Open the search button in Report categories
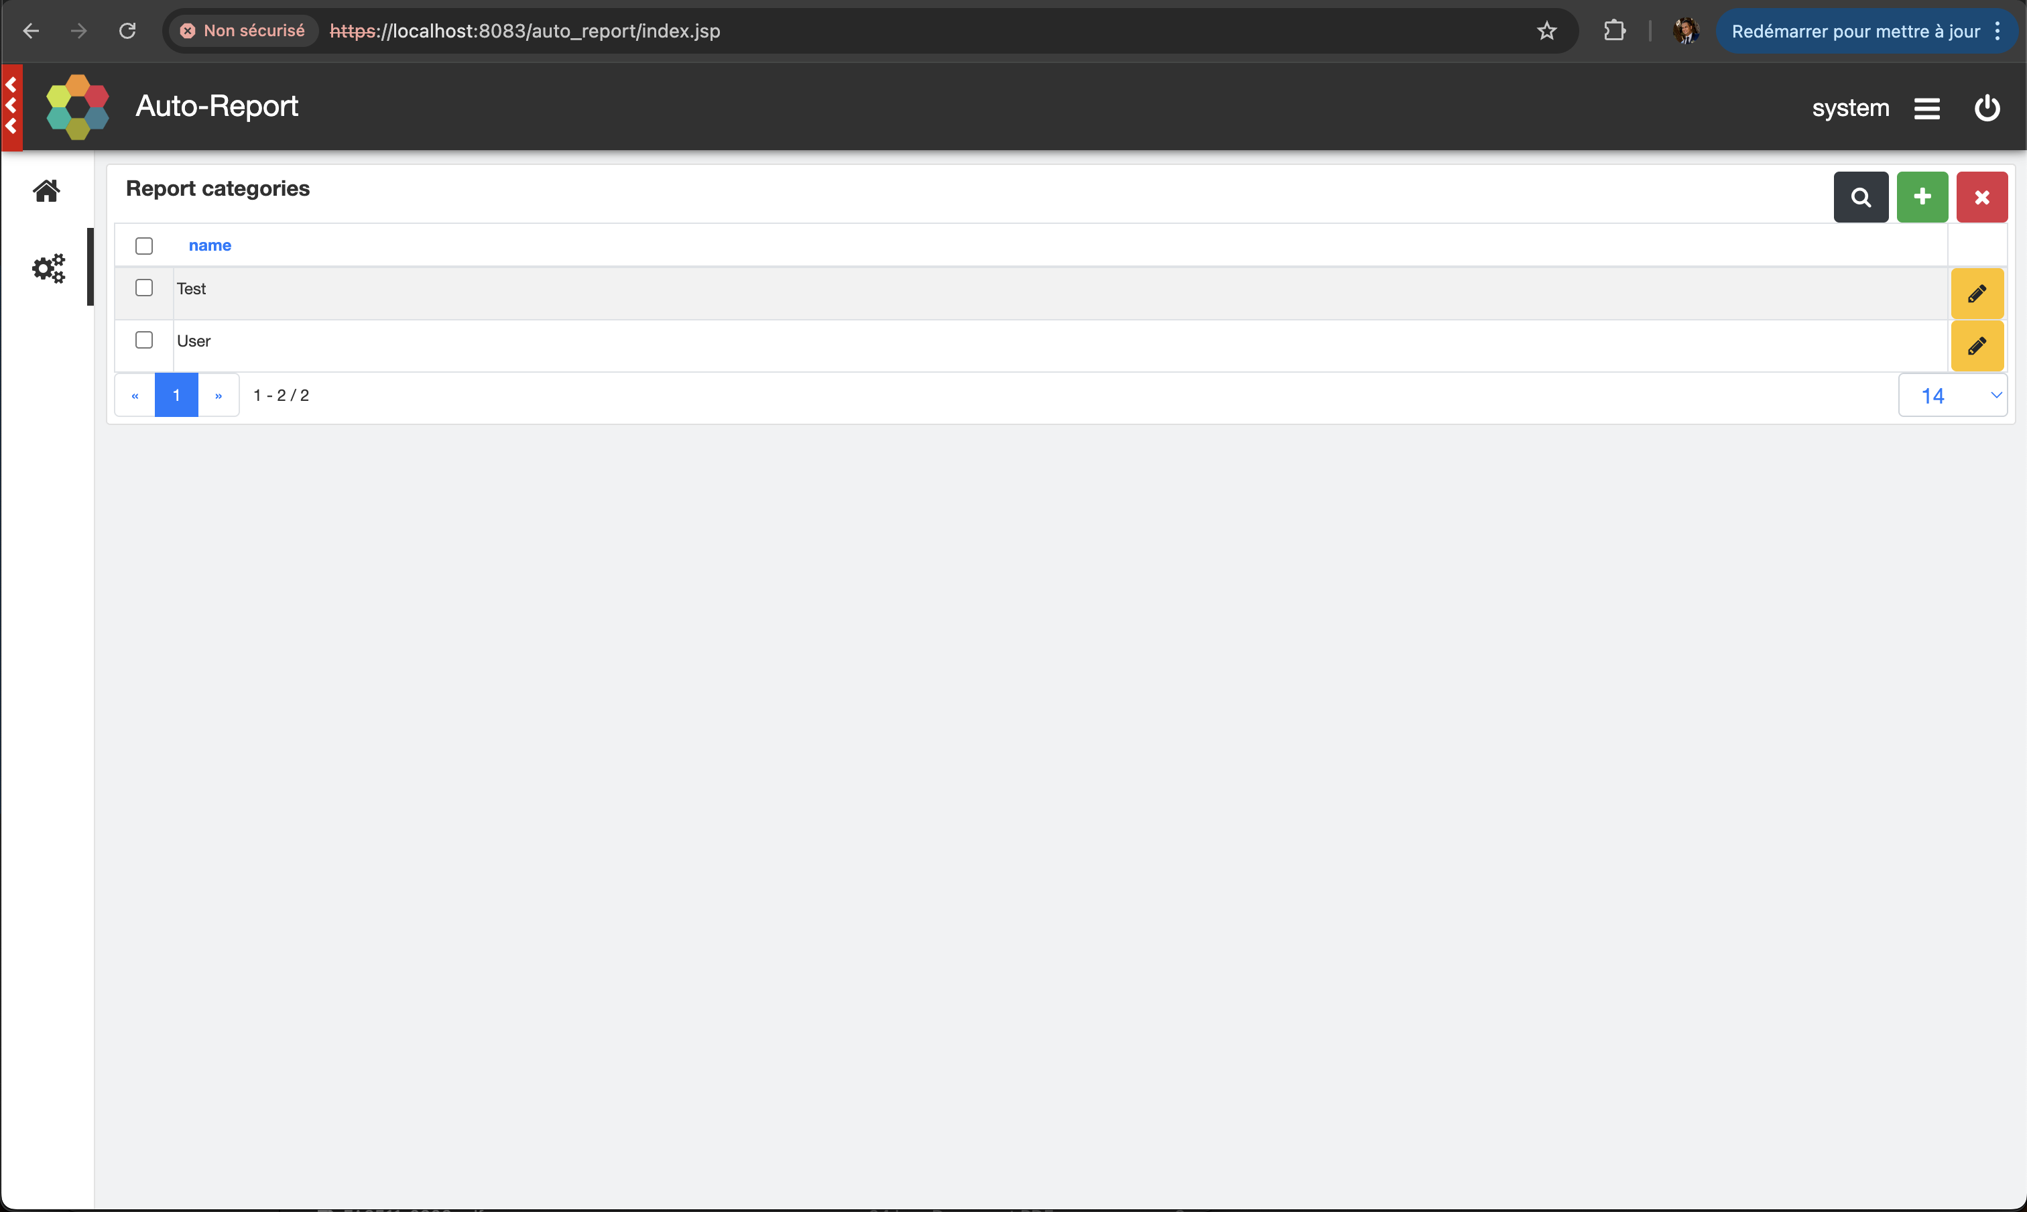The image size is (2027, 1212). [1859, 197]
